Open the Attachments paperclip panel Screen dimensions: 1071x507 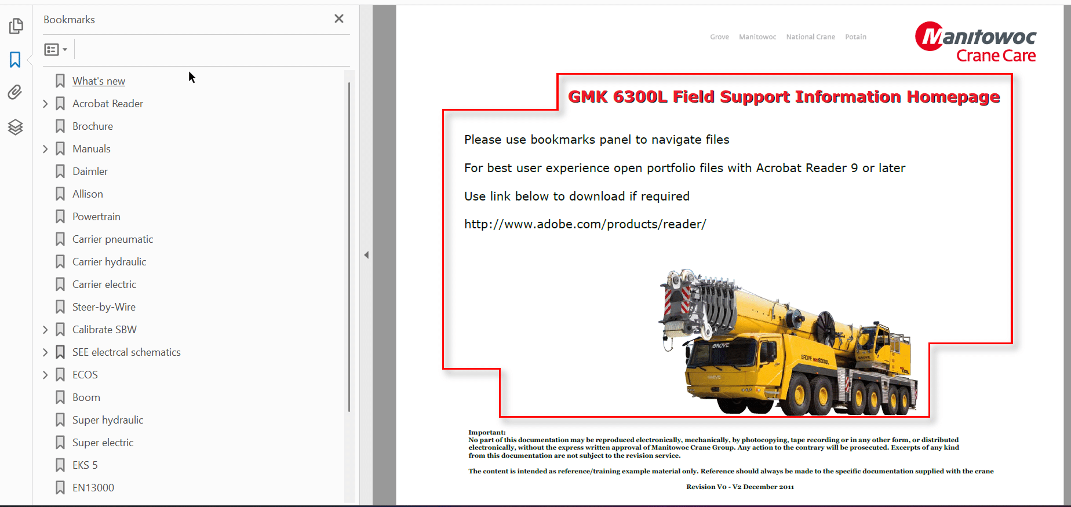pyautogui.click(x=15, y=92)
